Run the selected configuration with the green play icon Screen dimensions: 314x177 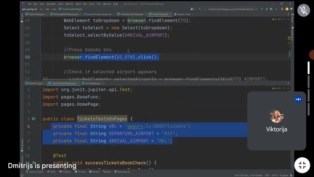tap(262, 9)
